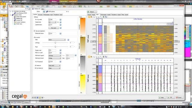Click the blue icon beside Single p-well
Viewport: 192px width, 108px height.
pyautogui.click(x=60, y=50)
